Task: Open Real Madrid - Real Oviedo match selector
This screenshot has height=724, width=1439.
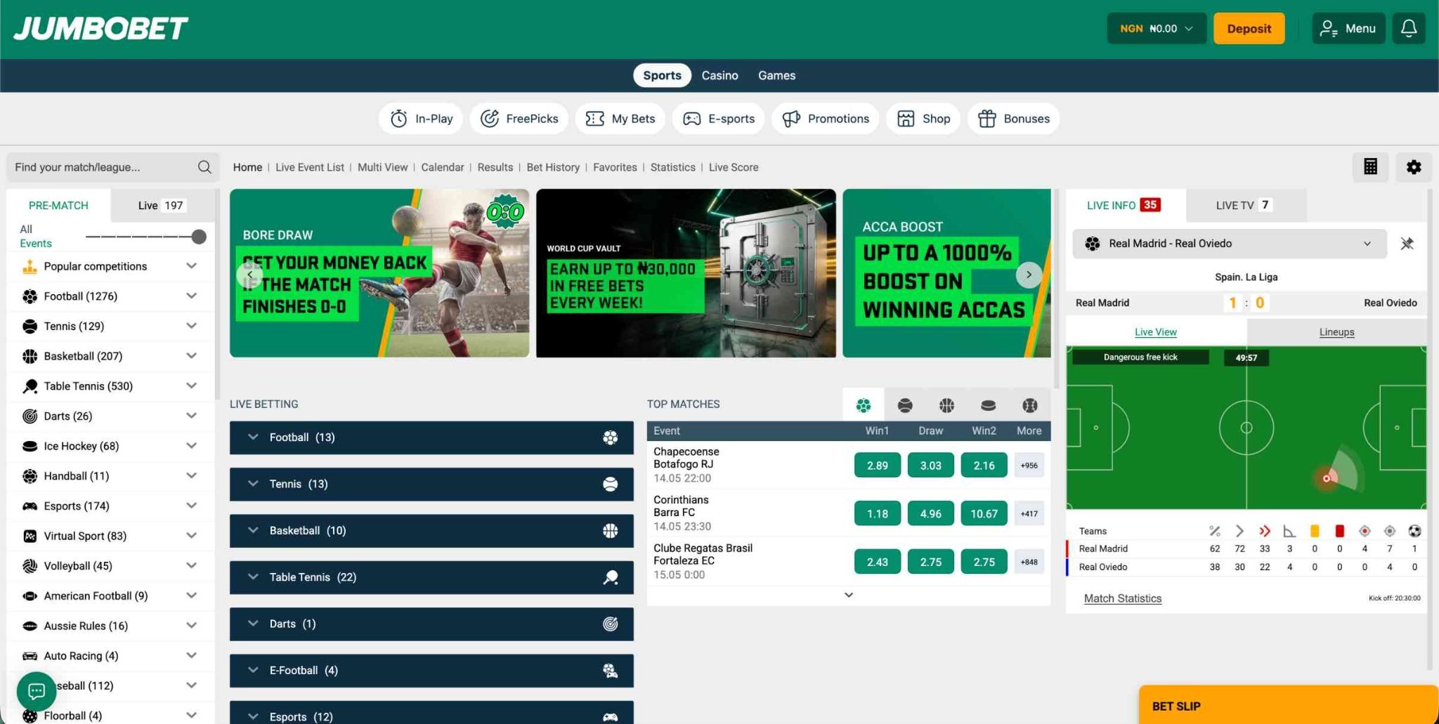Action: (1230, 244)
